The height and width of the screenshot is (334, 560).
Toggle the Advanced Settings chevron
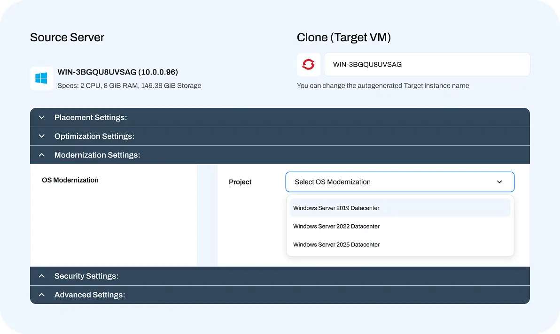click(x=42, y=295)
